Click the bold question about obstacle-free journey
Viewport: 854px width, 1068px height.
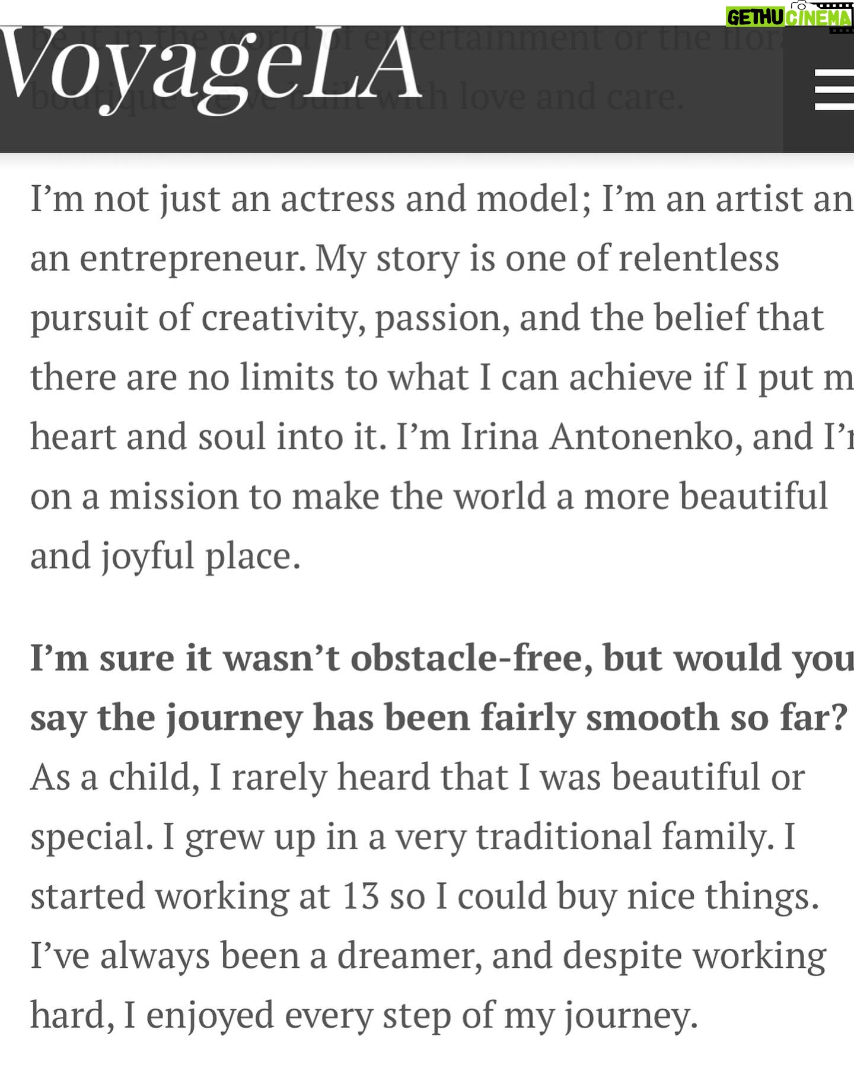click(x=442, y=688)
